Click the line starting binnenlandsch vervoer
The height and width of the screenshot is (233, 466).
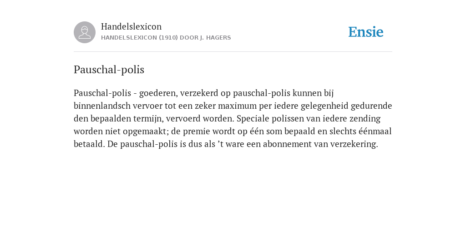click(233, 106)
